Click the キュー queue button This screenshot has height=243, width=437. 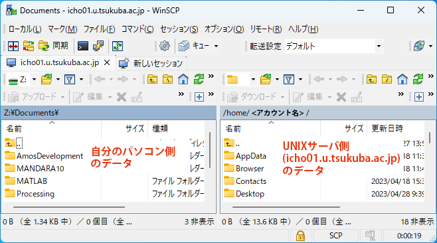pyautogui.click(x=194, y=46)
